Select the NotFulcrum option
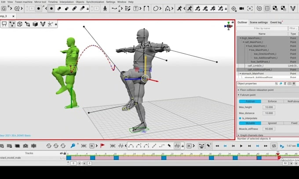The height and width of the screenshot is (179, 299). click(291, 102)
